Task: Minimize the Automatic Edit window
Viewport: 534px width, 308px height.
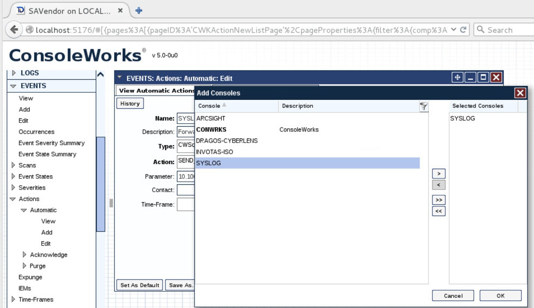Action: pyautogui.click(x=471, y=77)
